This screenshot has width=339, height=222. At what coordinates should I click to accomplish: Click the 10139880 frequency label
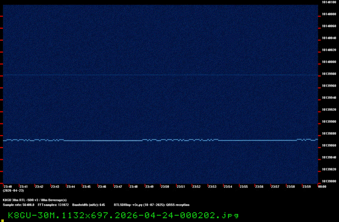(329, 134)
